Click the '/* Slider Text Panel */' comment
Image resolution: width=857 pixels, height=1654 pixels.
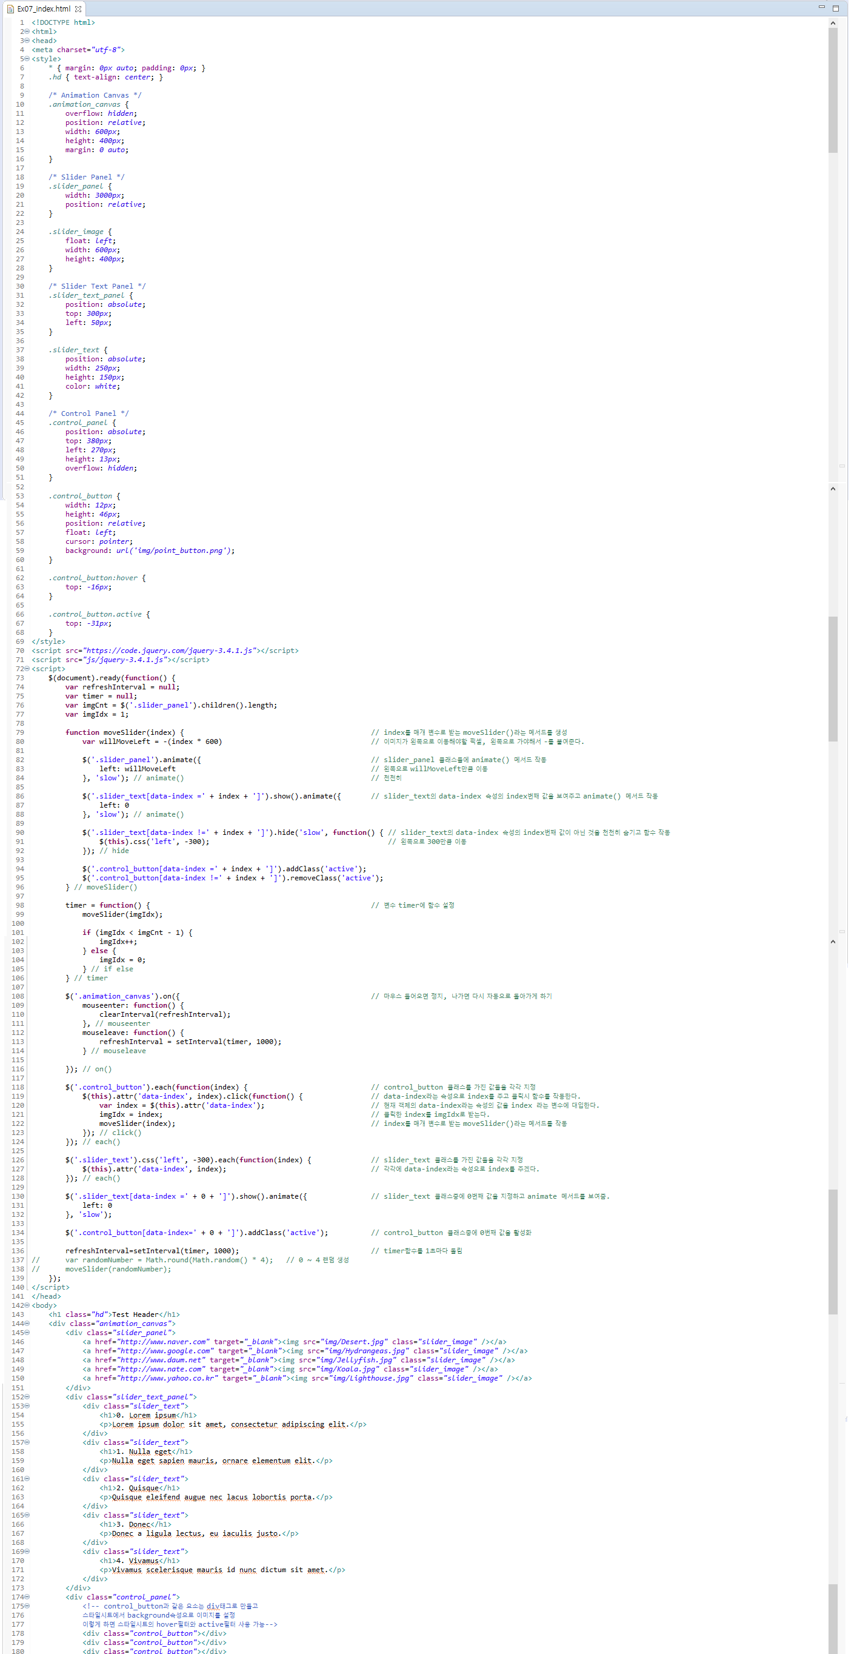[x=97, y=286]
